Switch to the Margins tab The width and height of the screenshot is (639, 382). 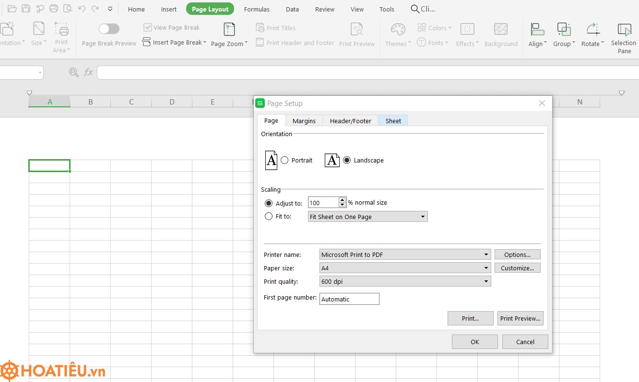[304, 120]
